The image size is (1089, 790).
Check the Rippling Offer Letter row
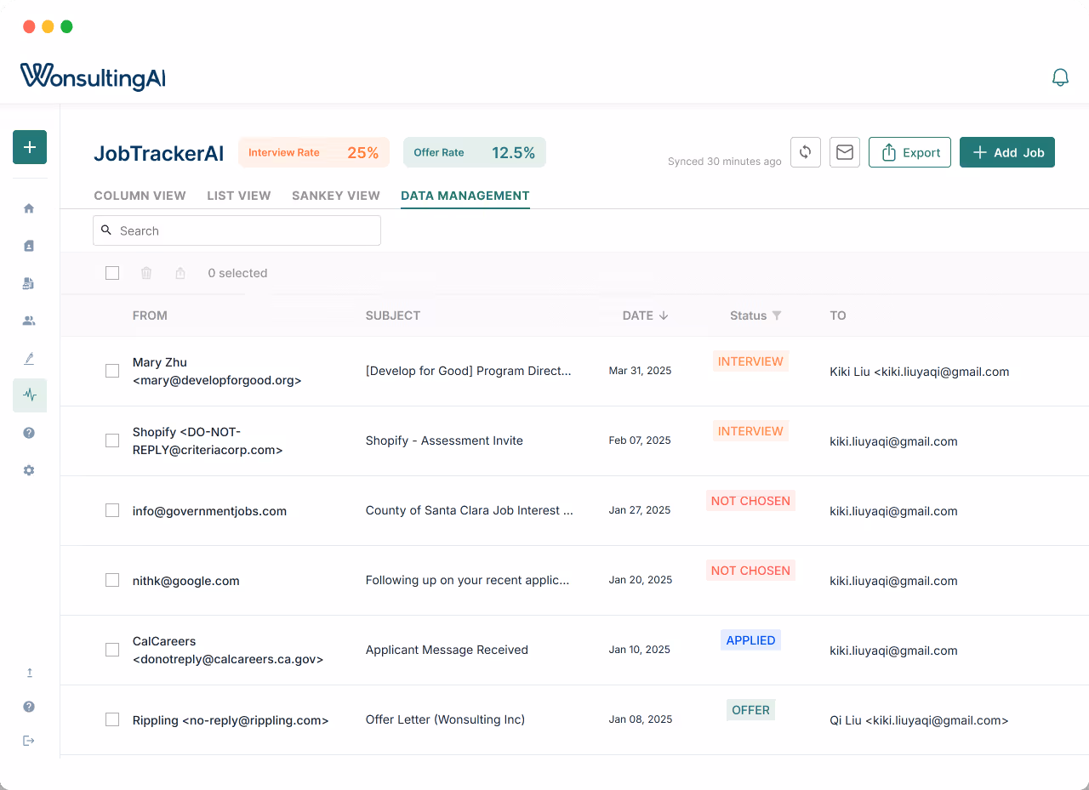click(111, 719)
